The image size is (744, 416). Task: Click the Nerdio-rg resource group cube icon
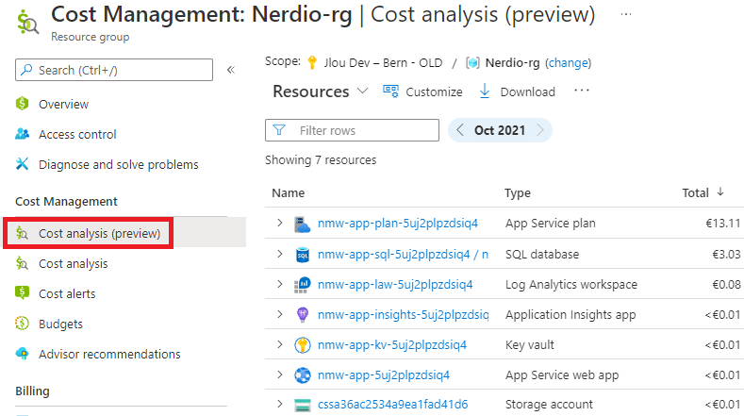pos(472,62)
